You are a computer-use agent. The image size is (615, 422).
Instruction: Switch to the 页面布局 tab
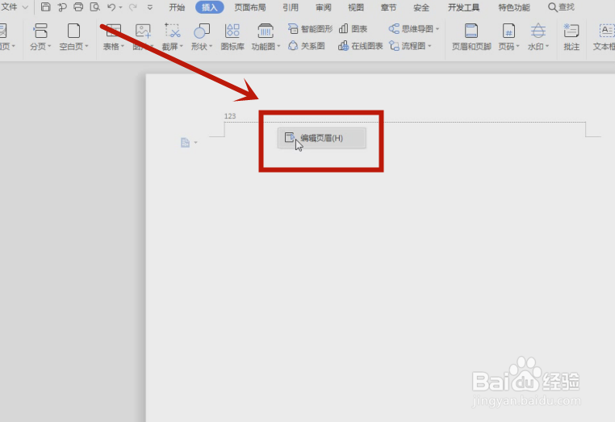point(250,7)
